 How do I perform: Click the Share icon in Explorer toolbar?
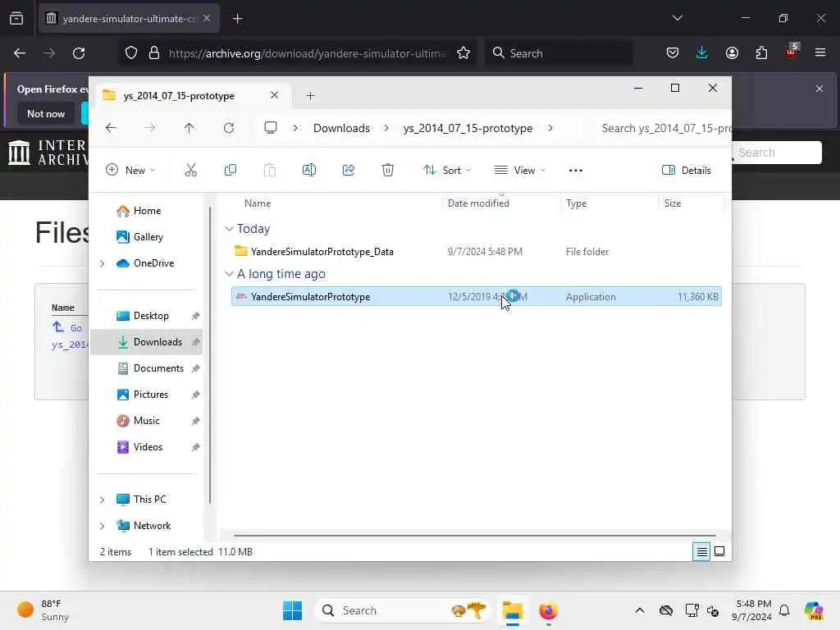348,171
